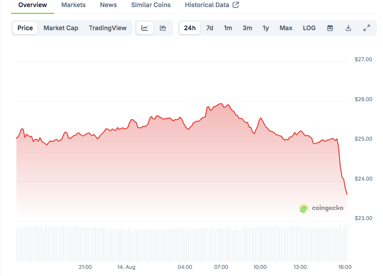Screen dimensions: 383x276
Task: Toggle the LOG scale option
Action: pos(309,28)
